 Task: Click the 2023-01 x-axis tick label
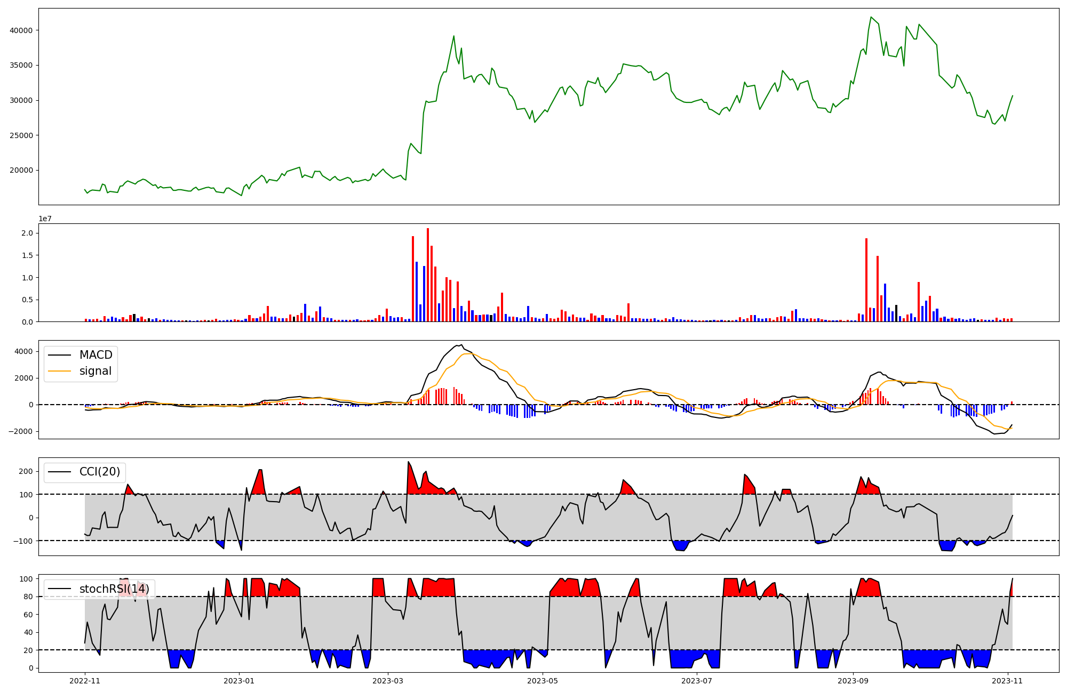coord(239,681)
